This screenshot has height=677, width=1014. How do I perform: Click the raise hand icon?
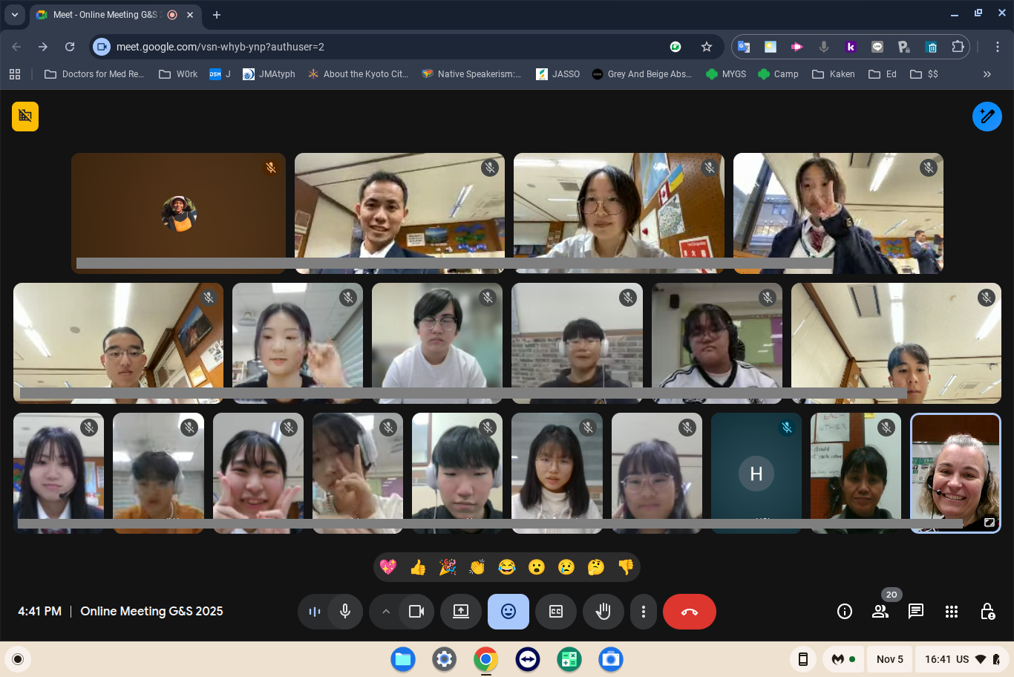603,612
